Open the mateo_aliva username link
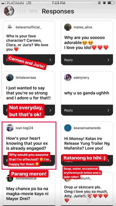This screenshot has width=116, height=206. (x=83, y=27)
